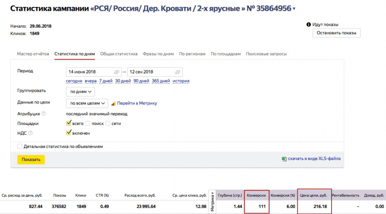Click Цена цели, руб. column header
Screen dimensions: 386x214
pos(313,195)
